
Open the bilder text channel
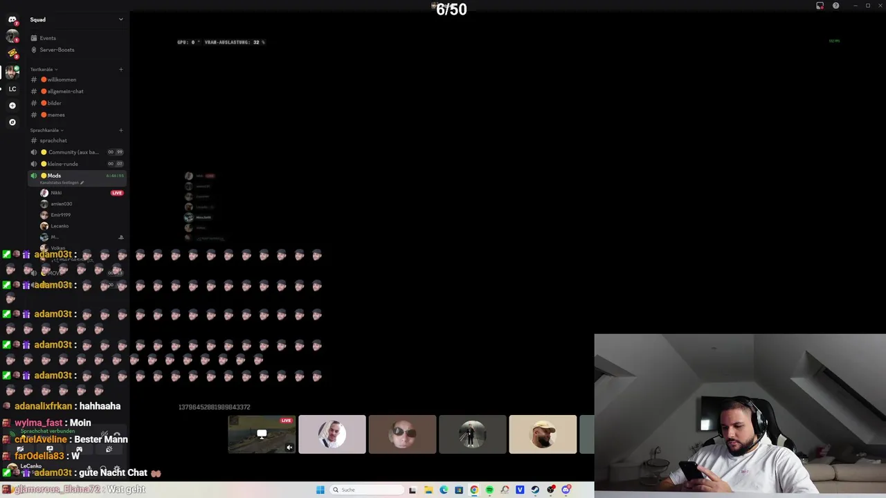[x=76, y=103]
